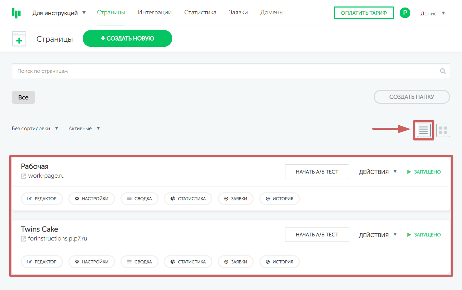This screenshot has width=462, height=290.
Task: Switch to grid view layout
Action: click(443, 130)
